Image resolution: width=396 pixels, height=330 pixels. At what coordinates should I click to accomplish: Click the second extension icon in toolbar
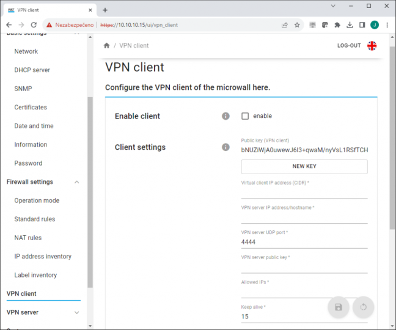324,24
